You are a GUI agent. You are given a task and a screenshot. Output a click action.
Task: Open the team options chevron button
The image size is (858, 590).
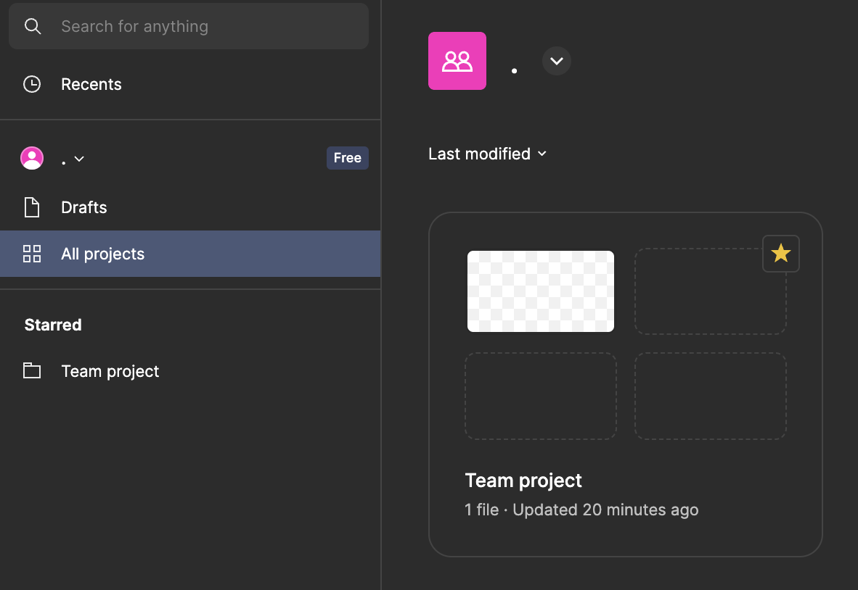pyautogui.click(x=557, y=61)
